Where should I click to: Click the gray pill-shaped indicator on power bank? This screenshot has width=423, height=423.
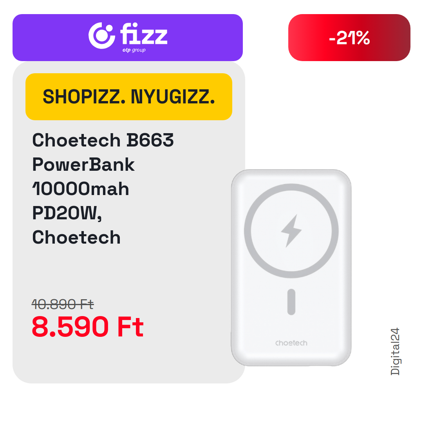[x=291, y=302]
